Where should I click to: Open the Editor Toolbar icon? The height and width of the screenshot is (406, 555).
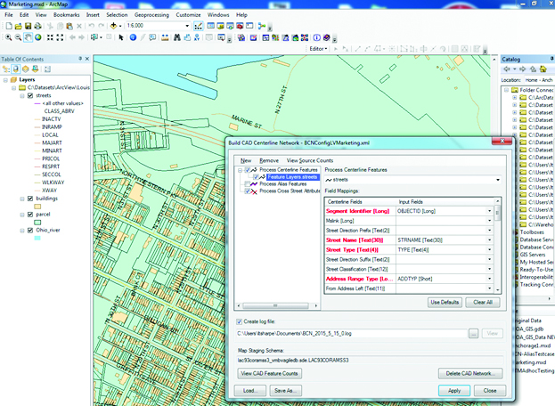click(198, 26)
